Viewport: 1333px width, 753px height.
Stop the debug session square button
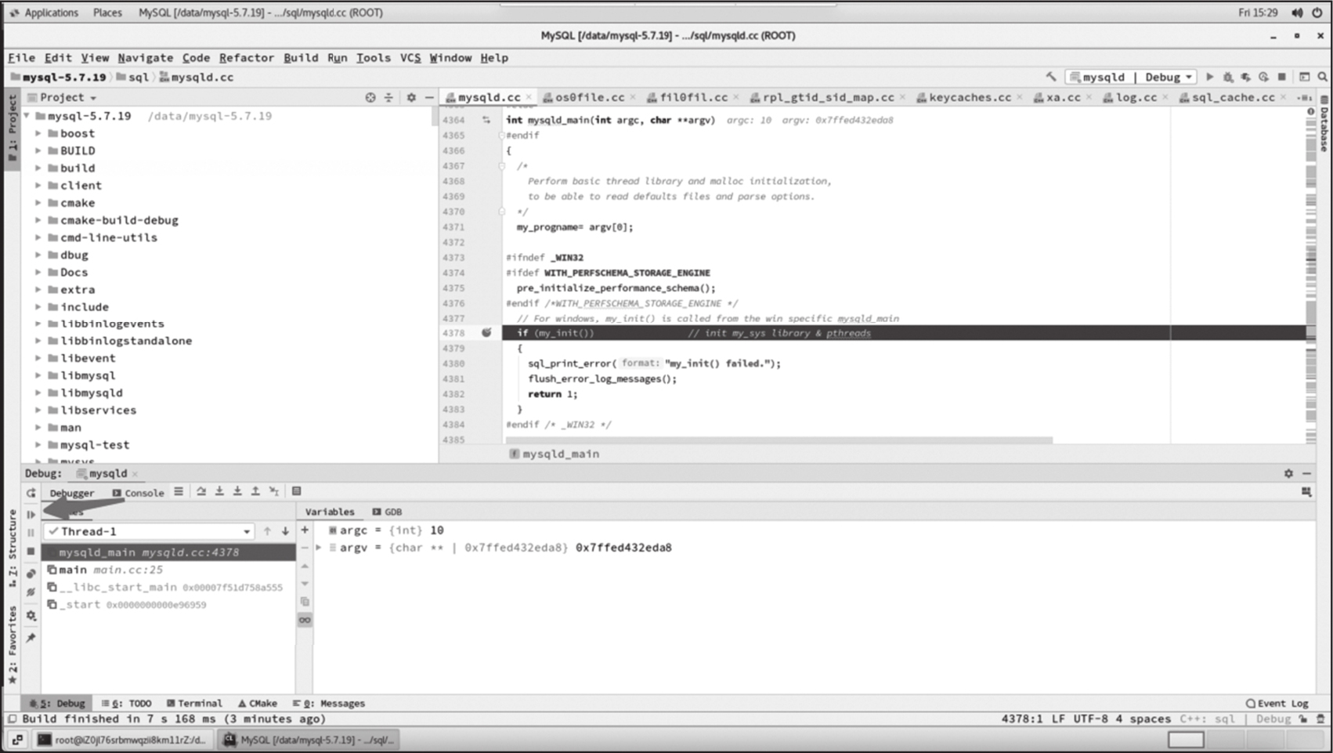pyautogui.click(x=31, y=552)
